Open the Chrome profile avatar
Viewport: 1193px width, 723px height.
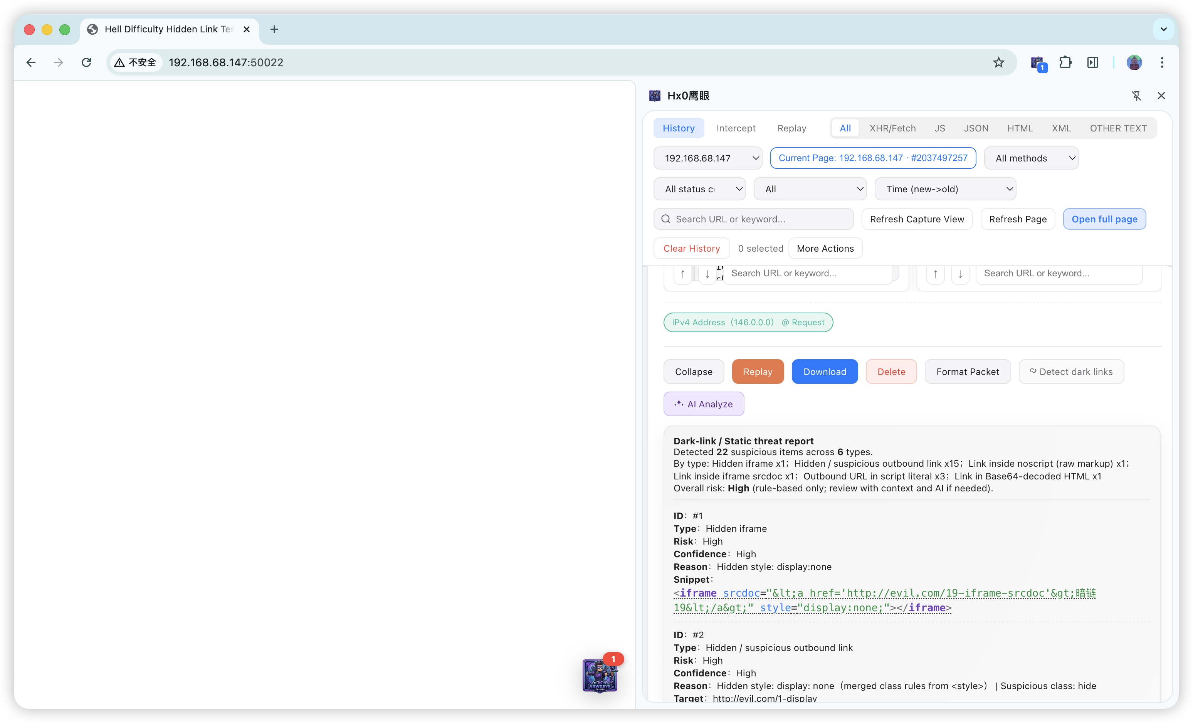(1134, 62)
